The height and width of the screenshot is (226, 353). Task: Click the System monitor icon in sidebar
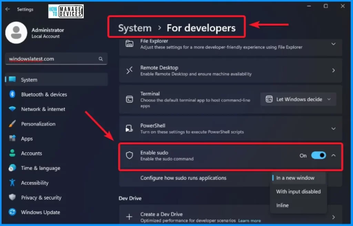click(x=12, y=80)
